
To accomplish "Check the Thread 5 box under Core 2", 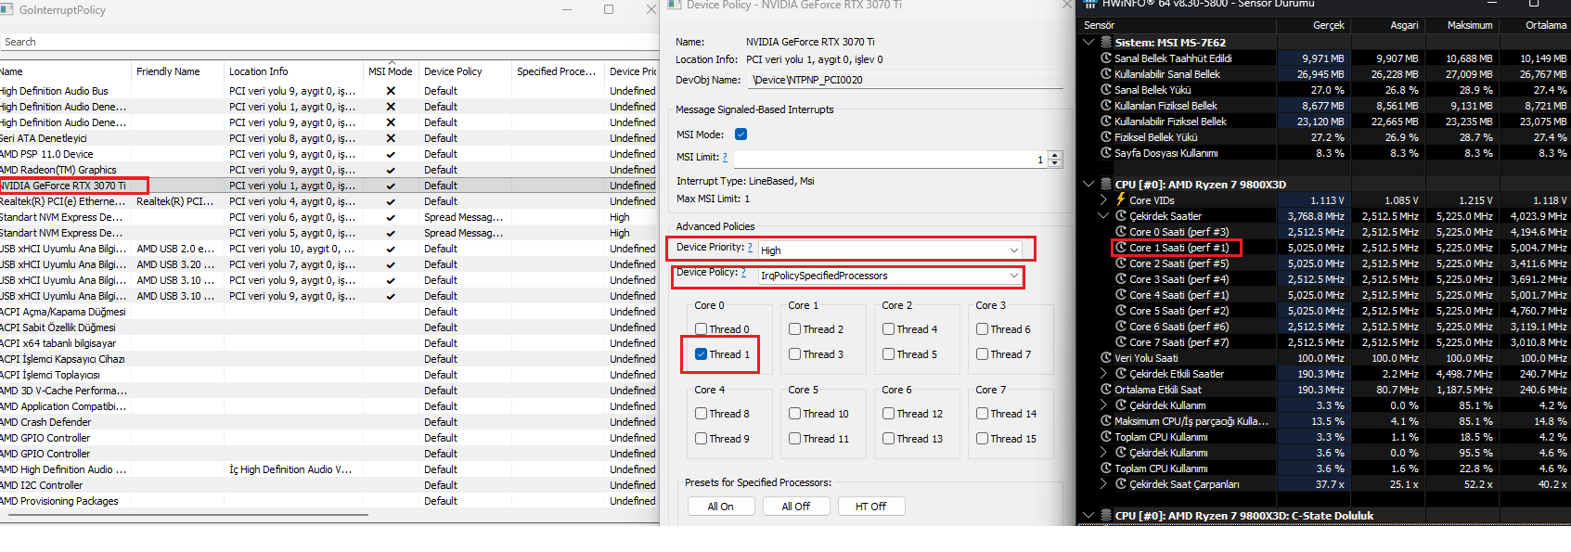I will click(x=889, y=354).
